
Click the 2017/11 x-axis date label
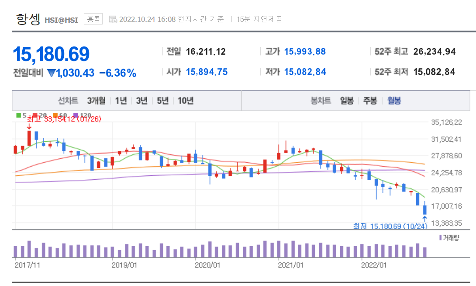tap(28, 265)
